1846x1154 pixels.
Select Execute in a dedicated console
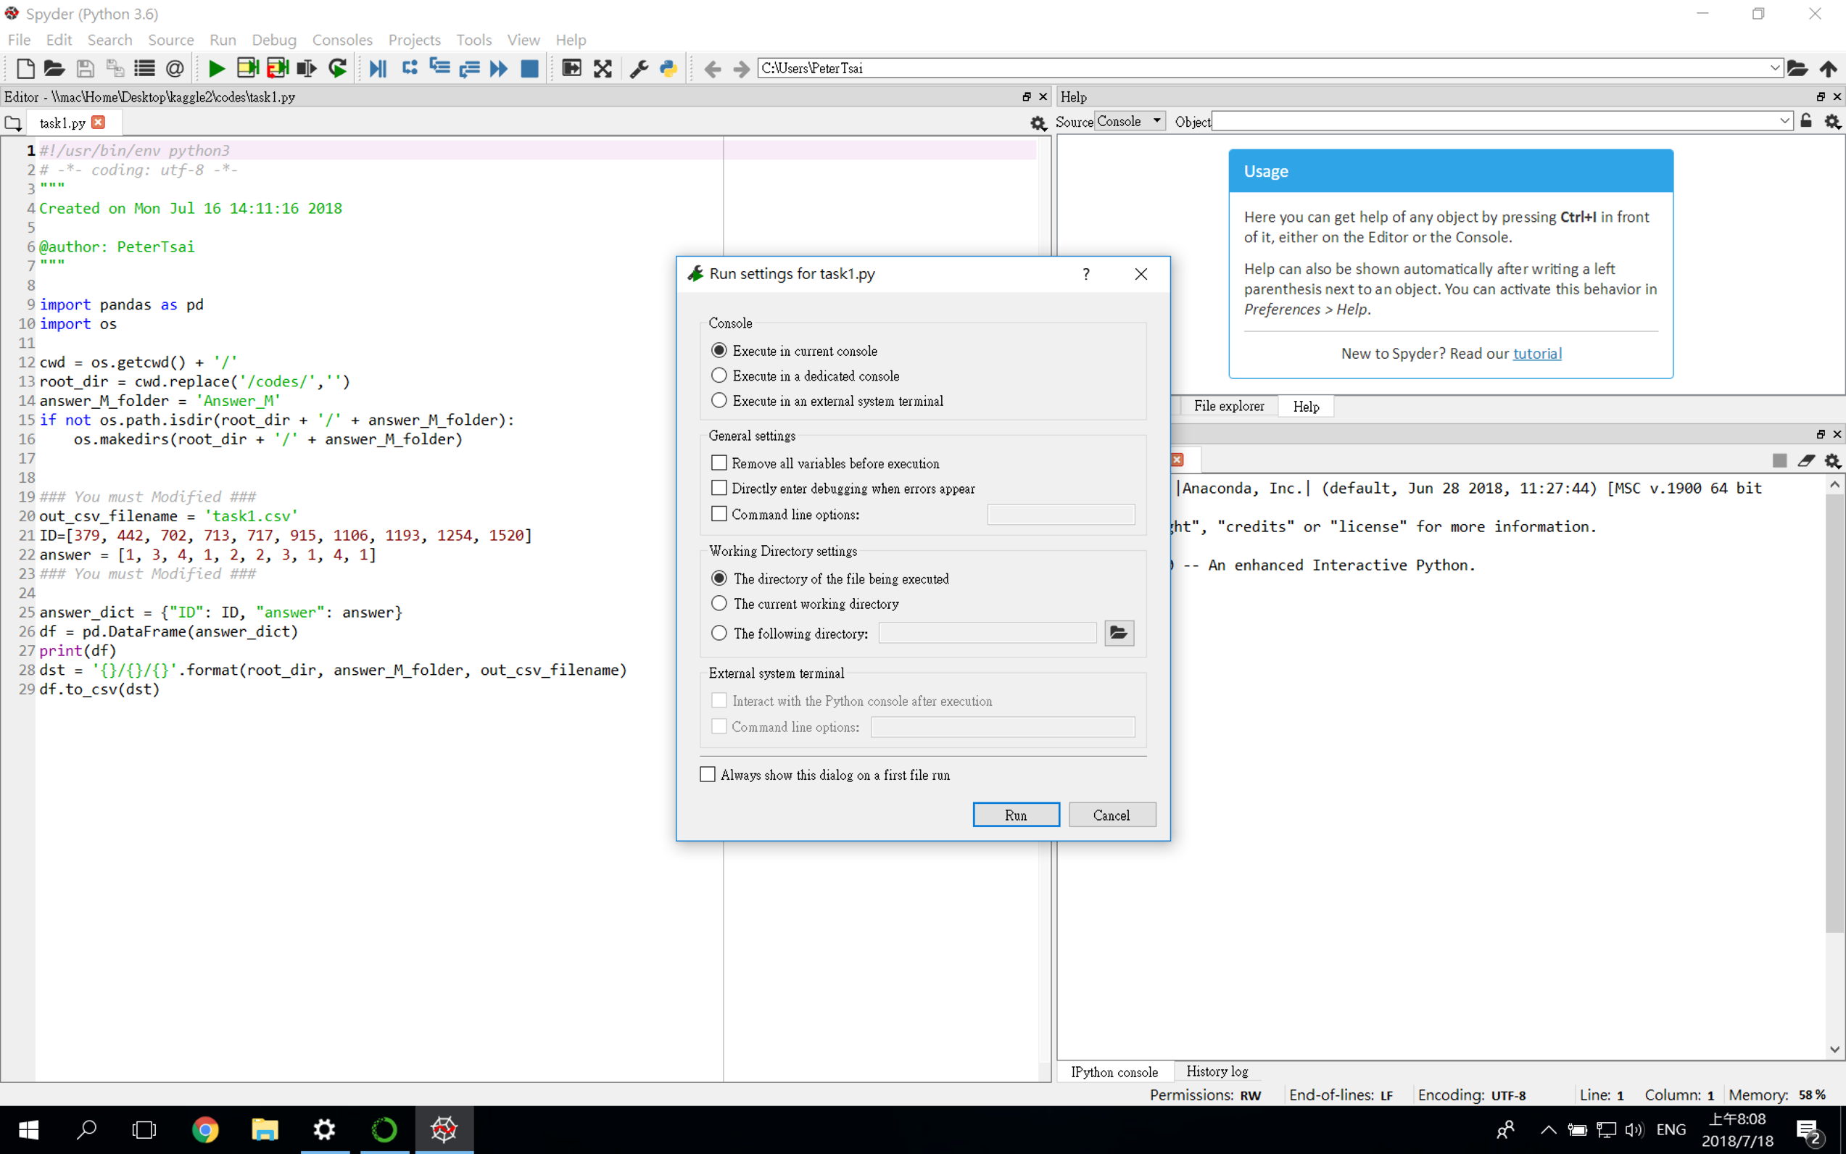click(719, 375)
